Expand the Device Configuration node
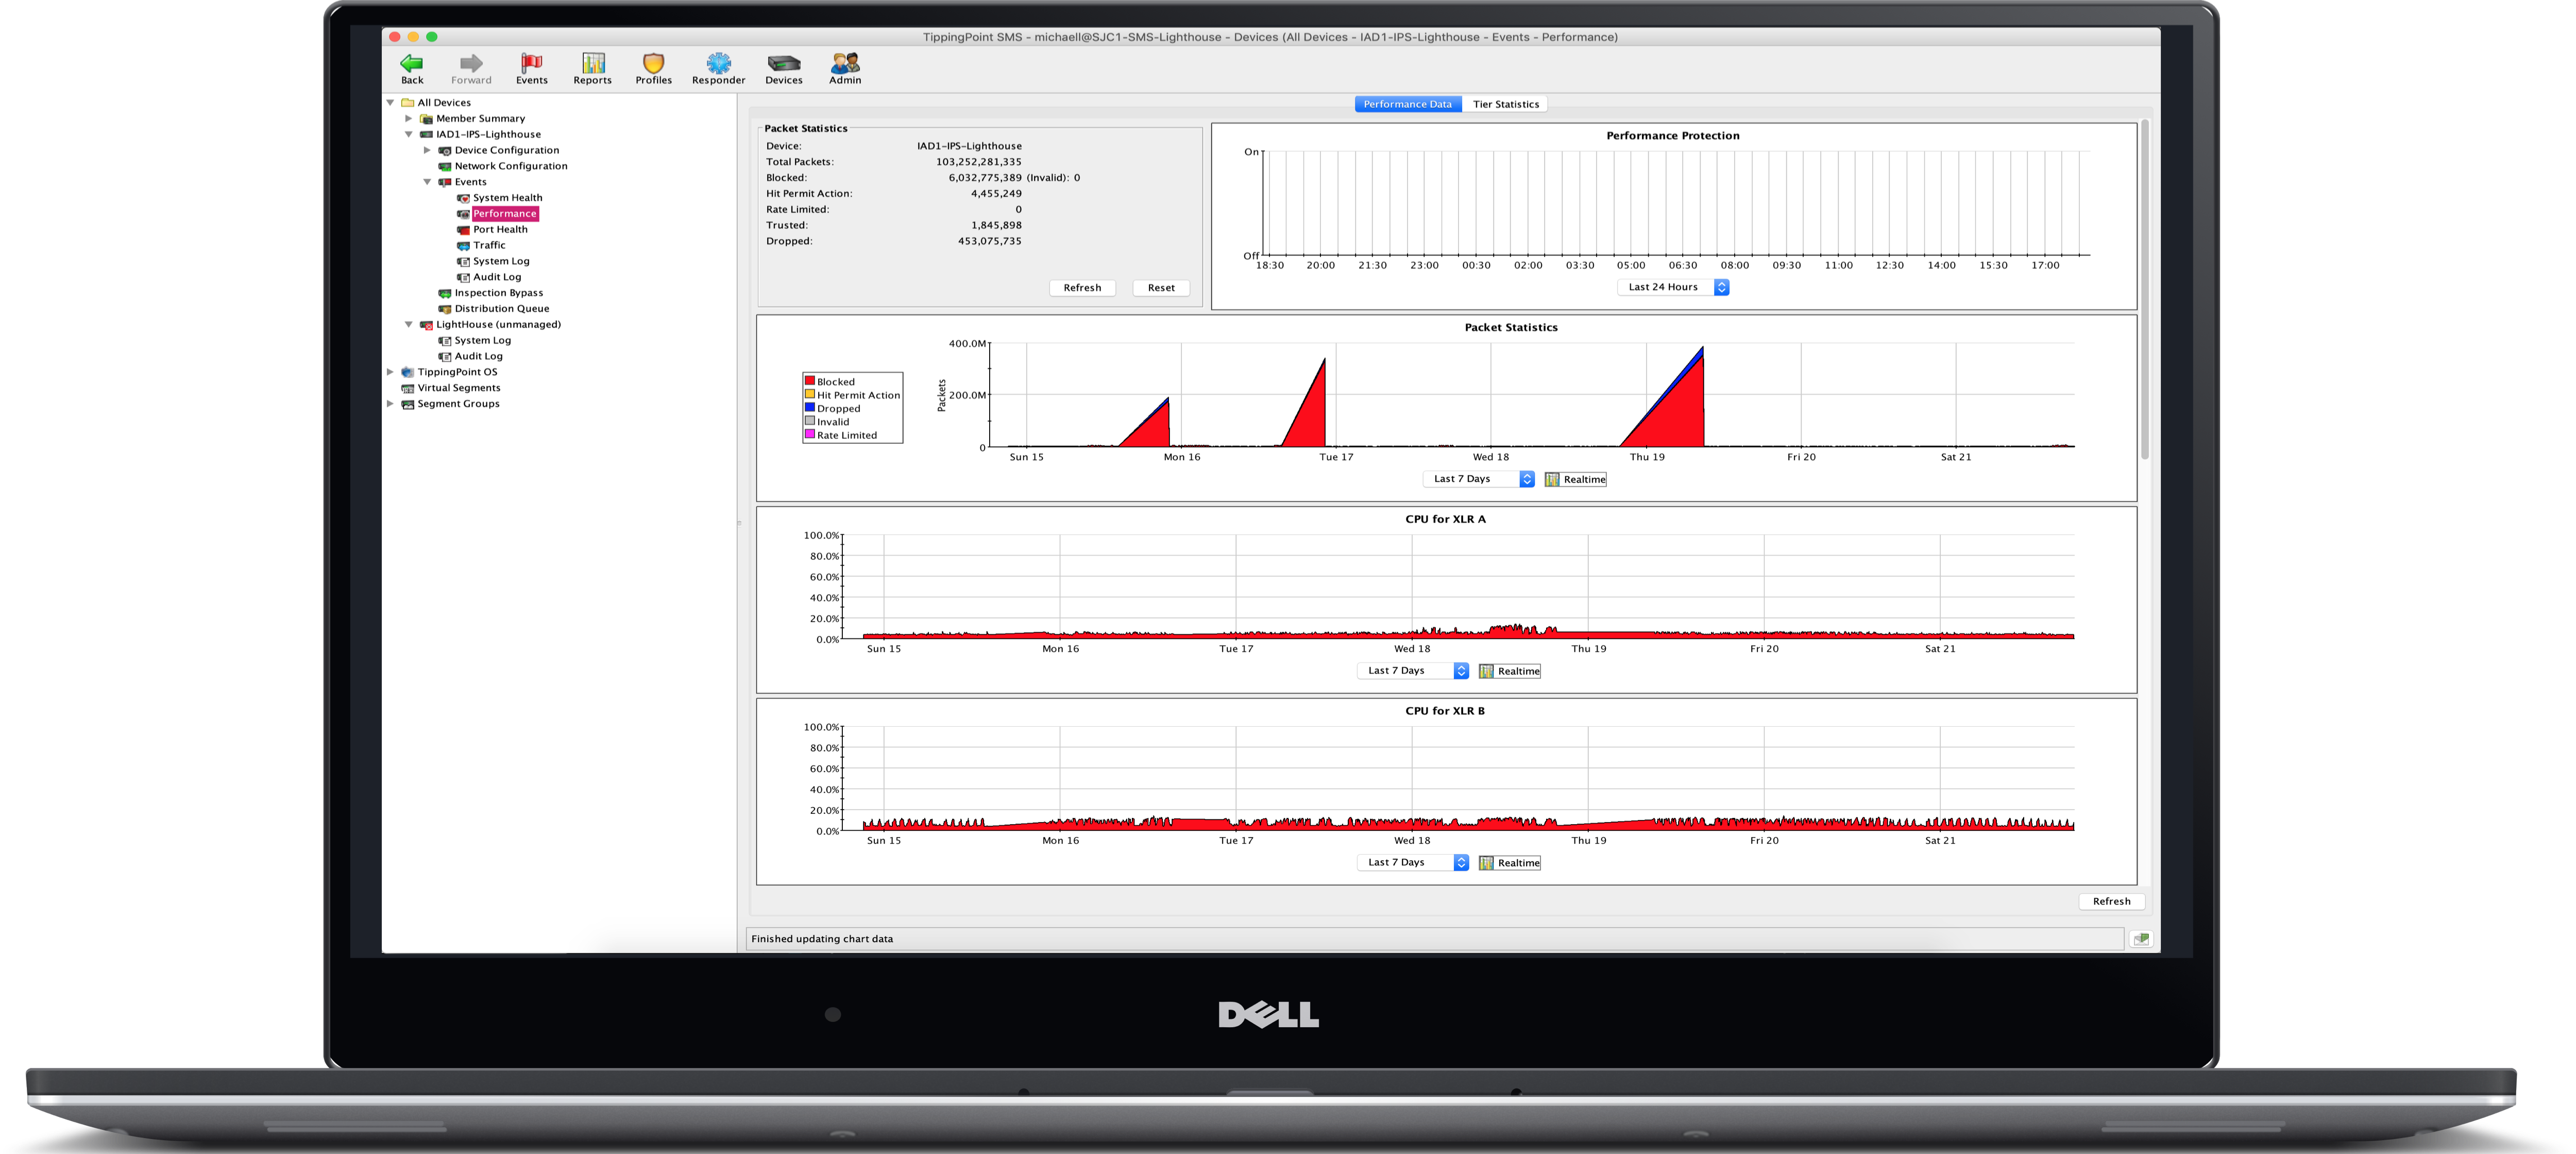This screenshot has width=2576, height=1154. pyautogui.click(x=427, y=150)
